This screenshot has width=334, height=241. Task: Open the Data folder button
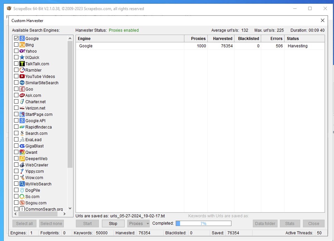coord(265,224)
